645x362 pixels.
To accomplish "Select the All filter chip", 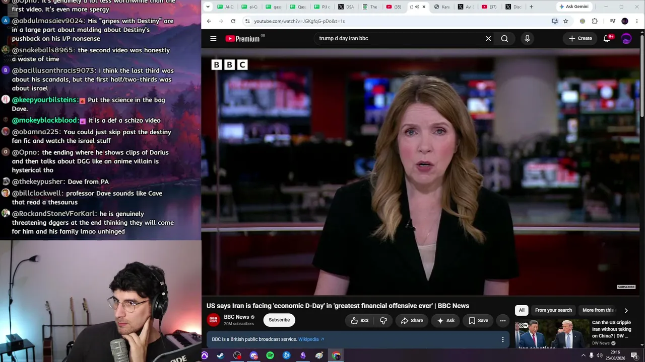I will coord(522,310).
